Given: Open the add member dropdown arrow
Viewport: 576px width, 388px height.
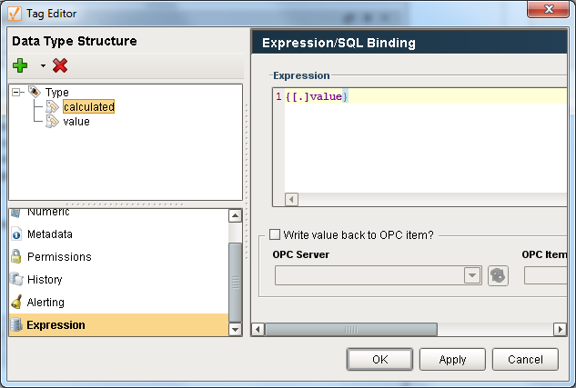Looking at the screenshot, I should 42,66.
